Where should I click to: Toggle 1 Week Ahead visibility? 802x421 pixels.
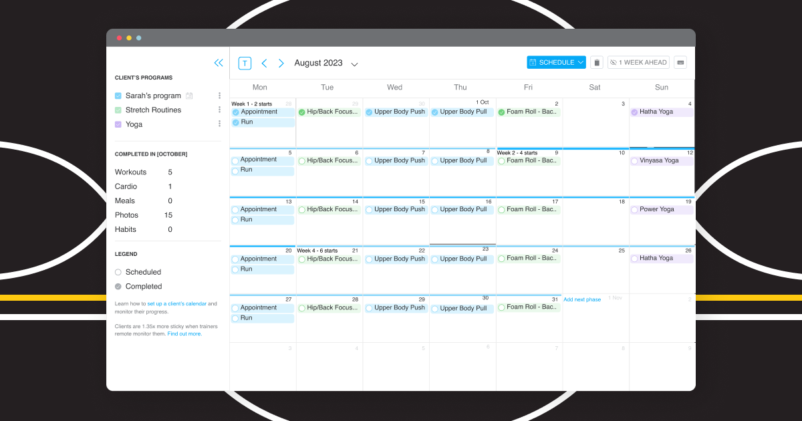click(638, 62)
